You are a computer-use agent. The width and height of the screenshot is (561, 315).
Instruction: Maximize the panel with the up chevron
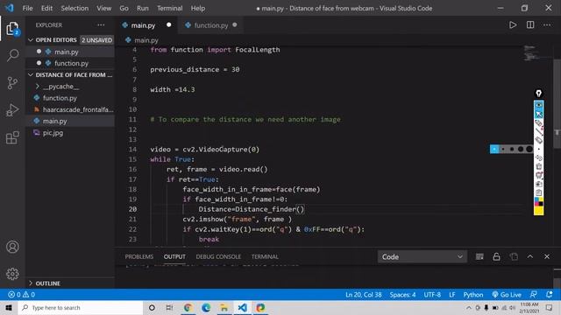click(x=529, y=256)
